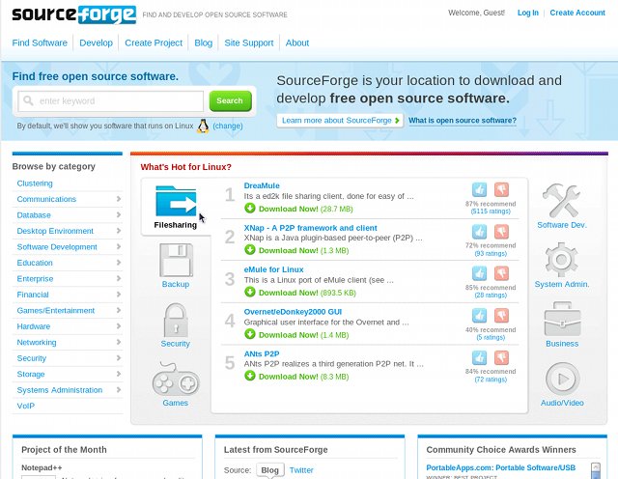Open the Storage category link
The height and width of the screenshot is (479, 618).
[x=31, y=374]
